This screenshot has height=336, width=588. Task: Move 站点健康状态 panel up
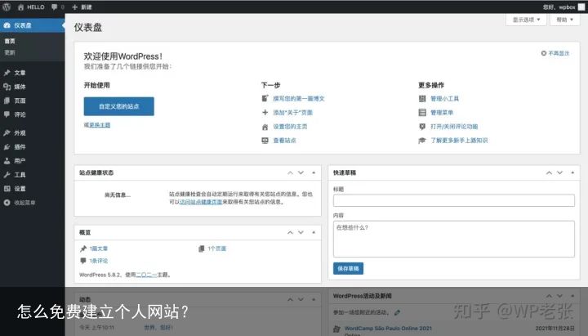[x=290, y=172]
